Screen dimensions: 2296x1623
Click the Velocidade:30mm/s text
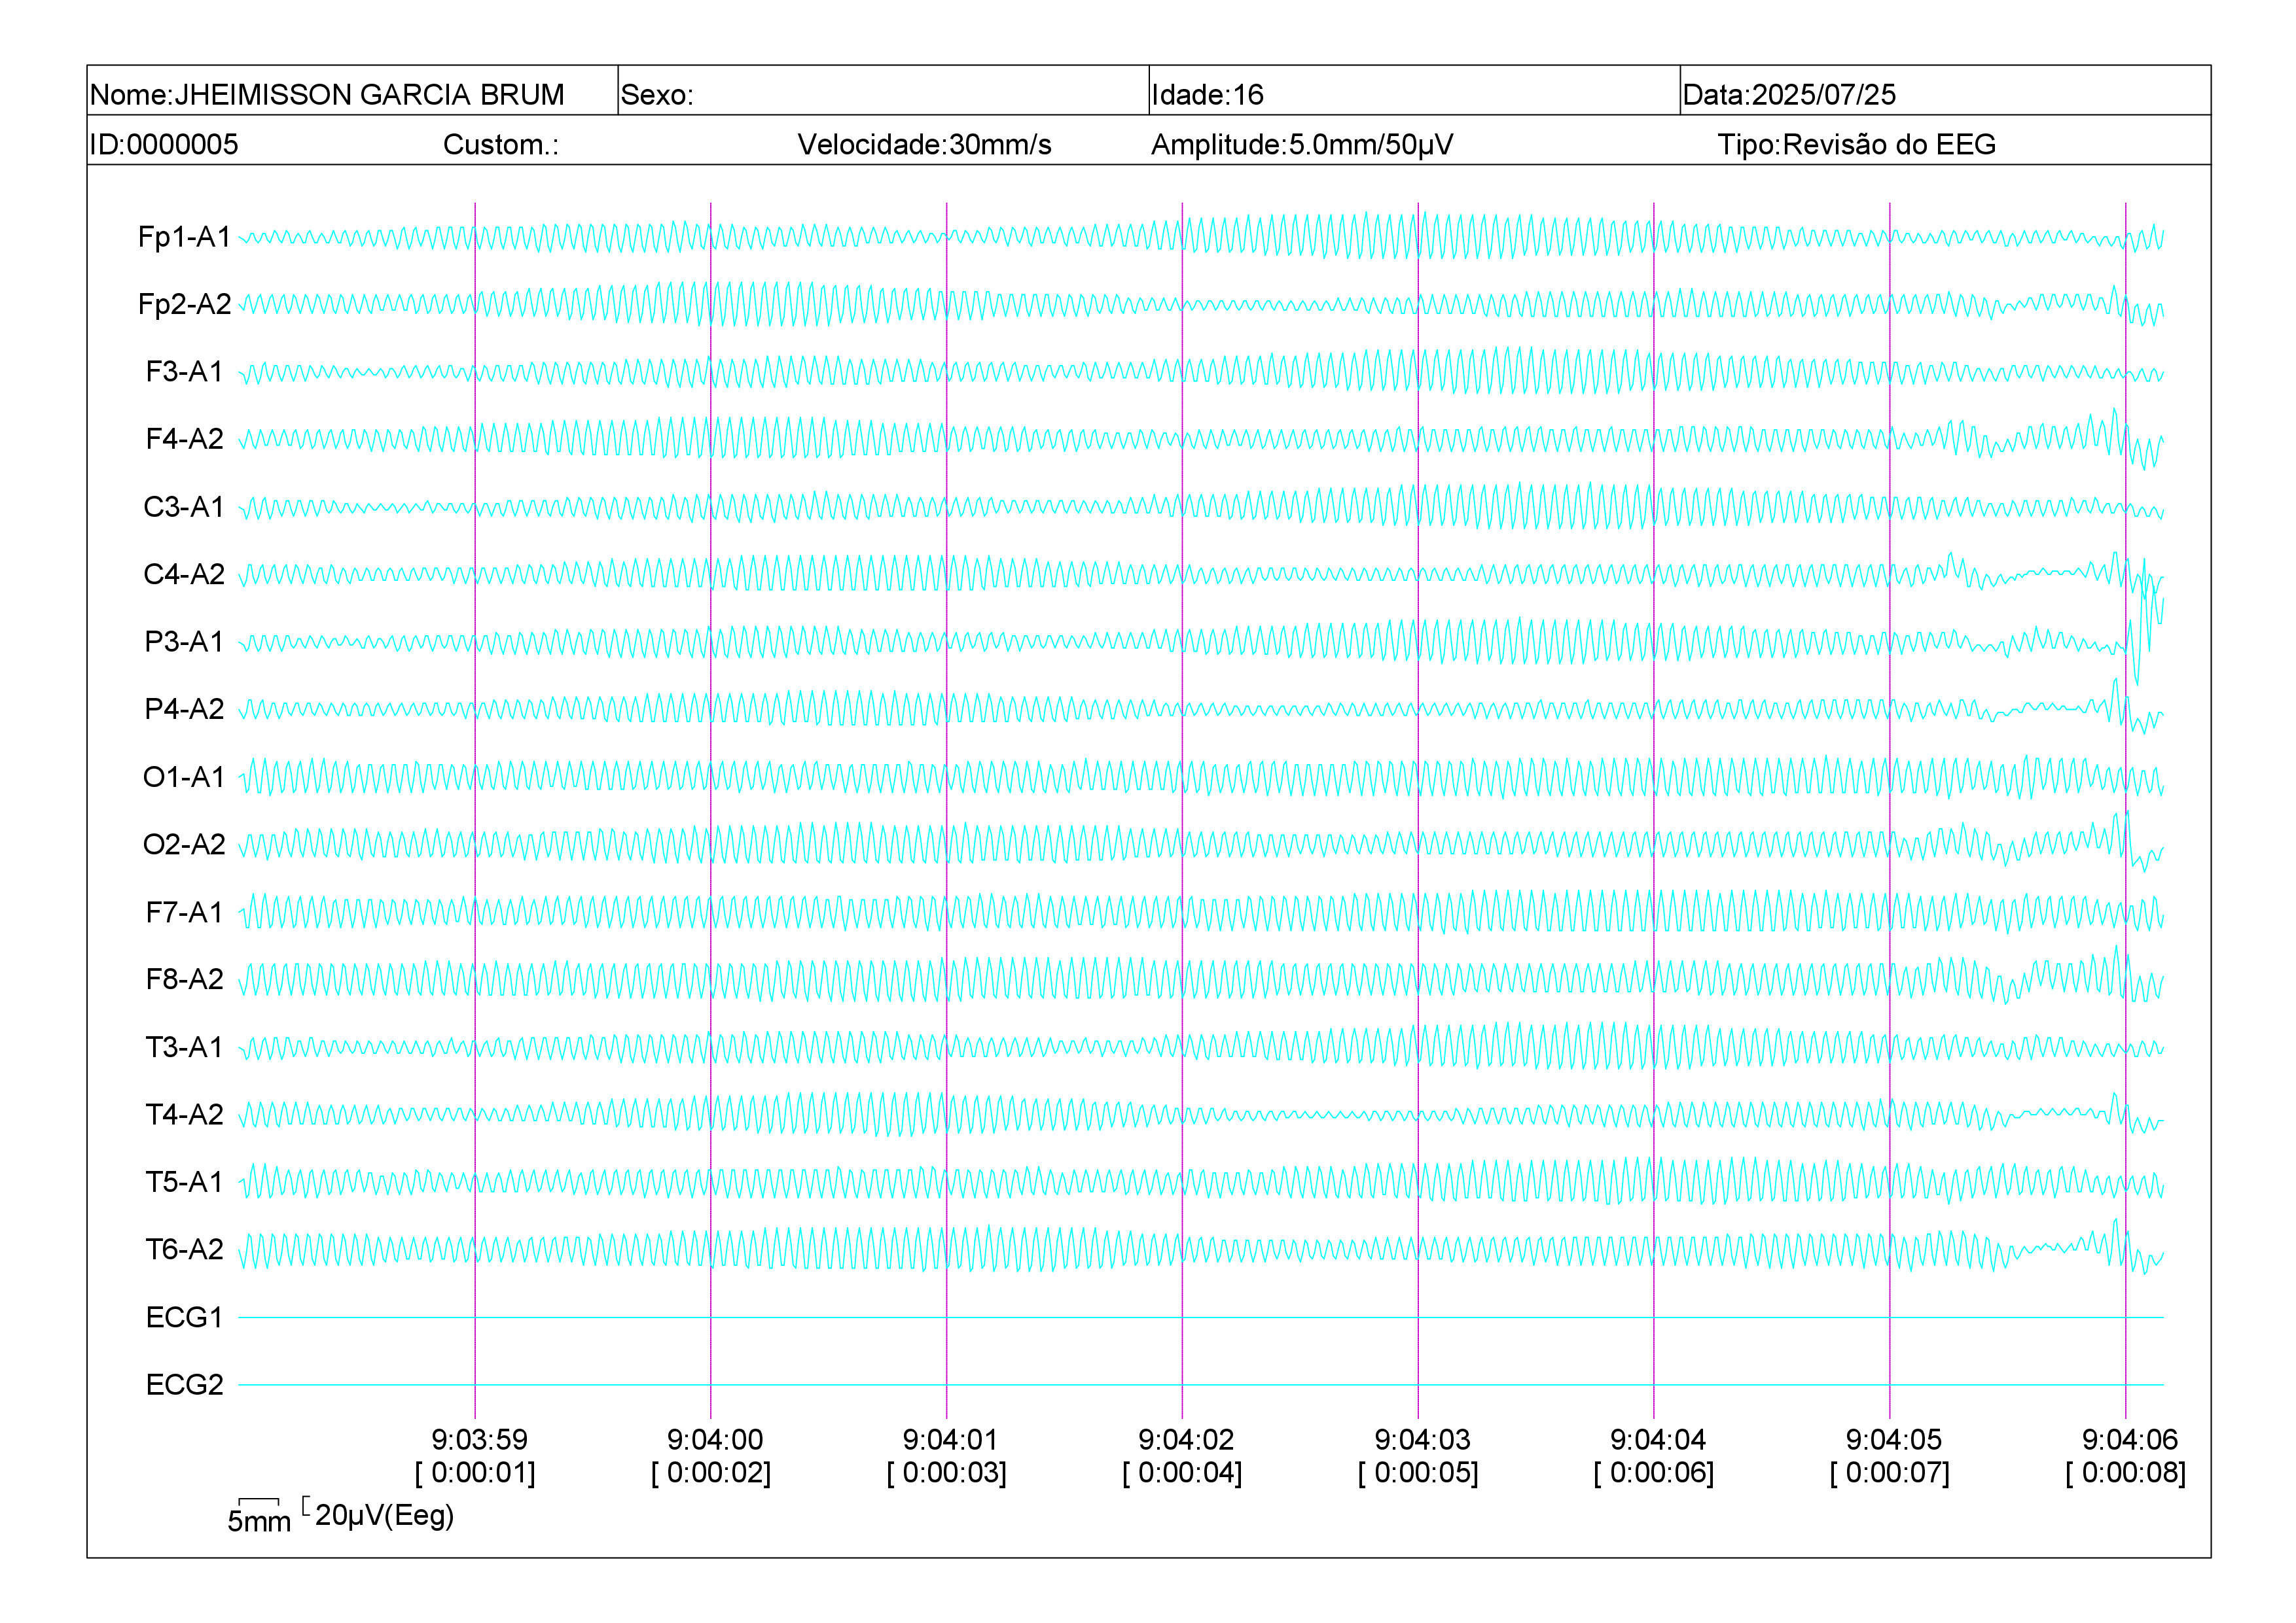(x=924, y=145)
